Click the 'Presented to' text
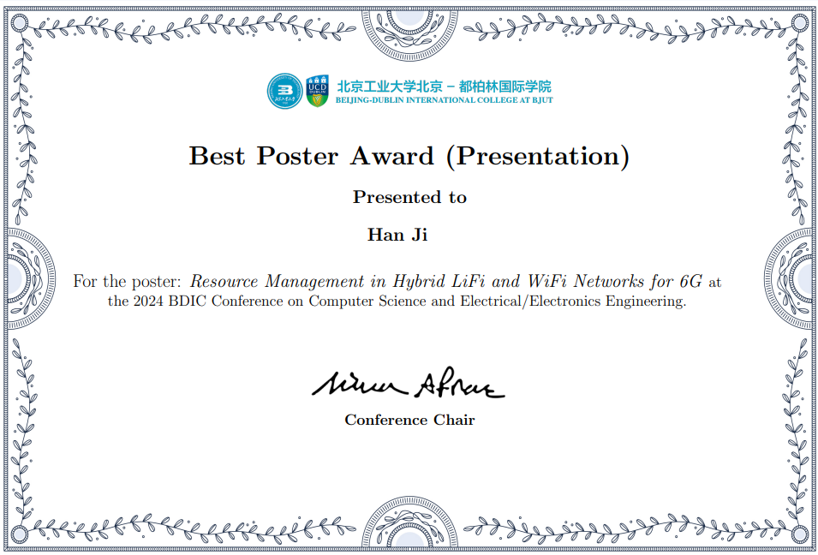This screenshot has width=818, height=555. [x=409, y=197]
